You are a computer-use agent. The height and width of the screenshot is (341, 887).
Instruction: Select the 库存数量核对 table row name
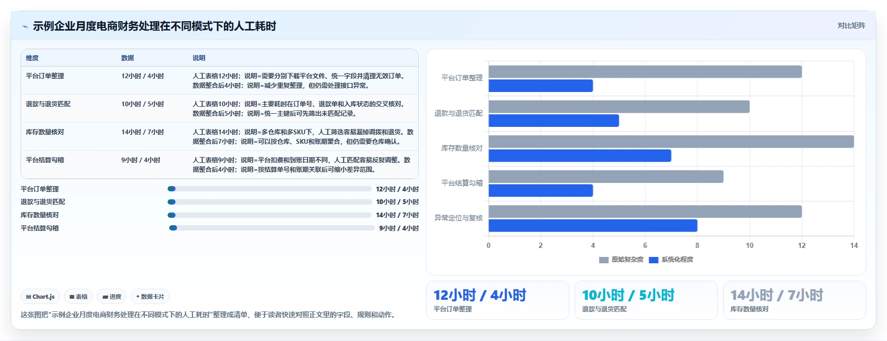pyautogui.click(x=45, y=132)
